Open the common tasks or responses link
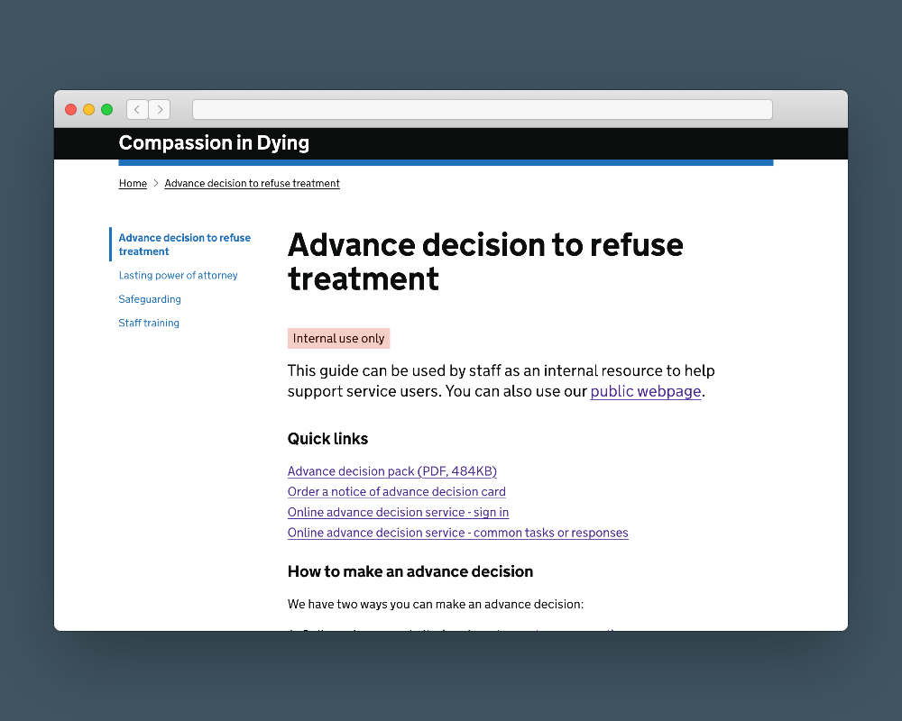Screen dimensions: 902x721 tap(457, 533)
